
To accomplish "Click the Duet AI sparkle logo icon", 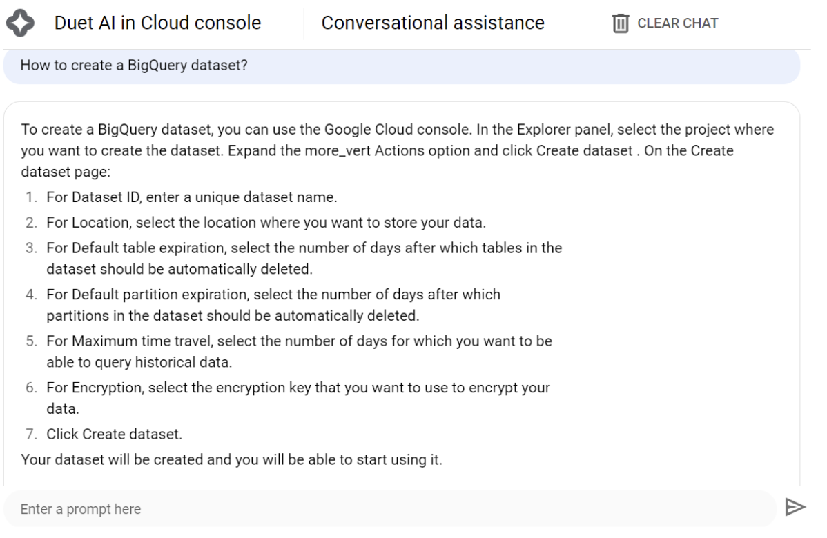I will (21, 21).
